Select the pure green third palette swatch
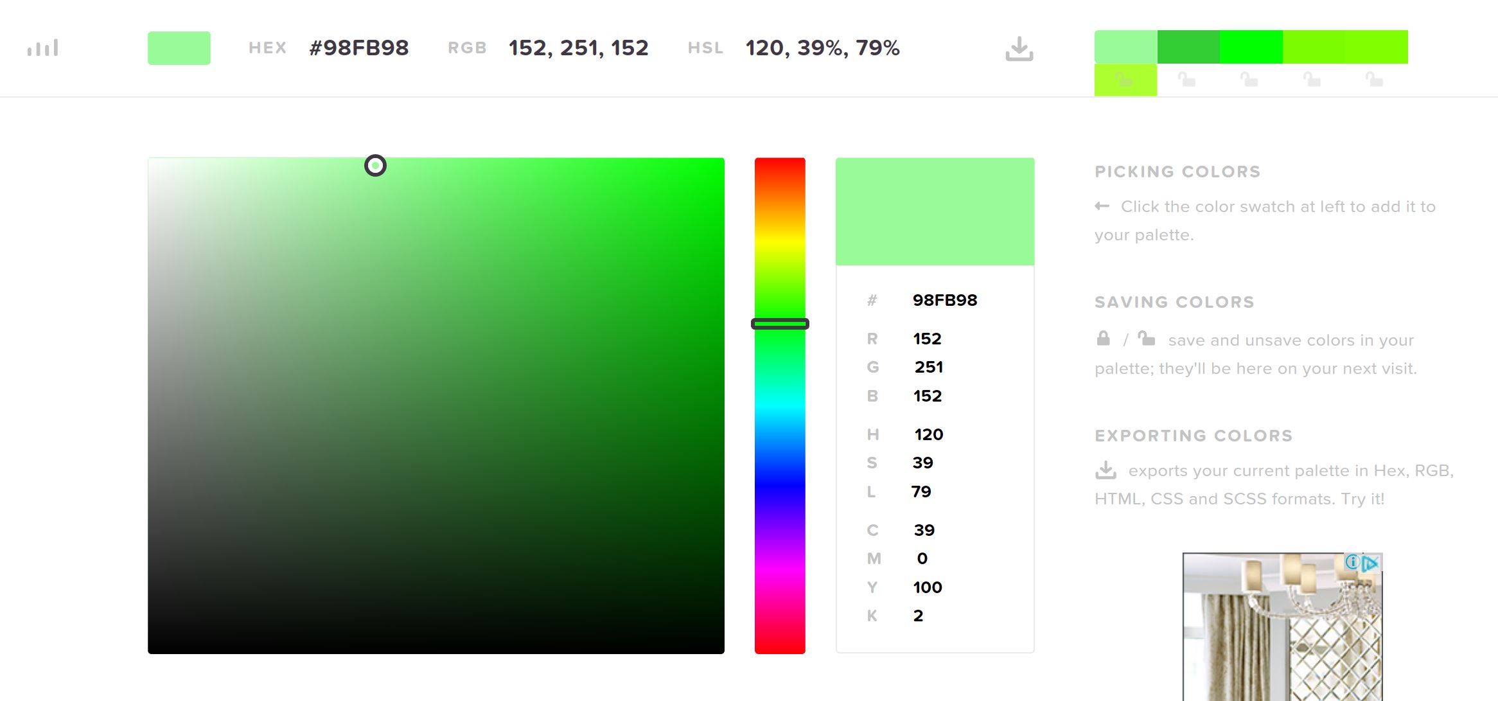 (1251, 47)
